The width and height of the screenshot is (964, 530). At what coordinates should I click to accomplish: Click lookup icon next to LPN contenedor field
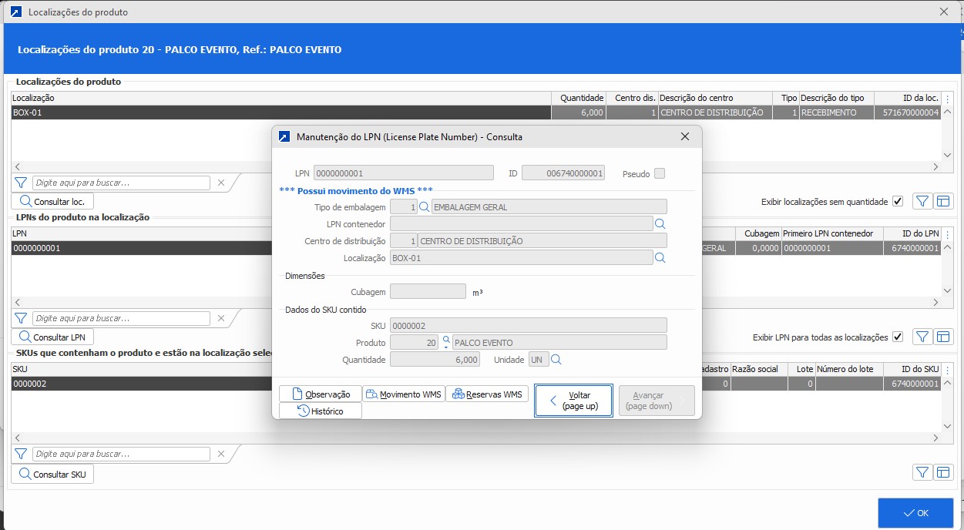coord(660,223)
